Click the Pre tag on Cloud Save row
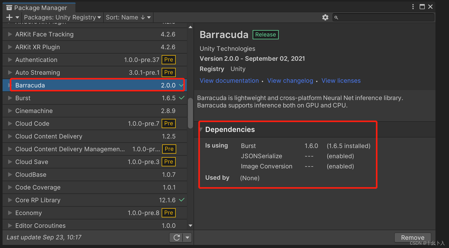 pyautogui.click(x=169, y=162)
